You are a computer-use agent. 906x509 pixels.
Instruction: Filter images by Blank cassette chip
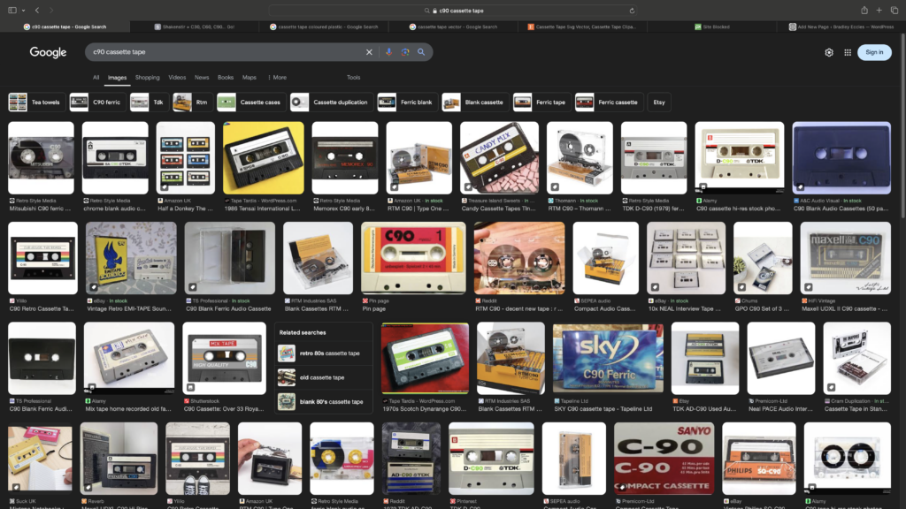coord(475,103)
